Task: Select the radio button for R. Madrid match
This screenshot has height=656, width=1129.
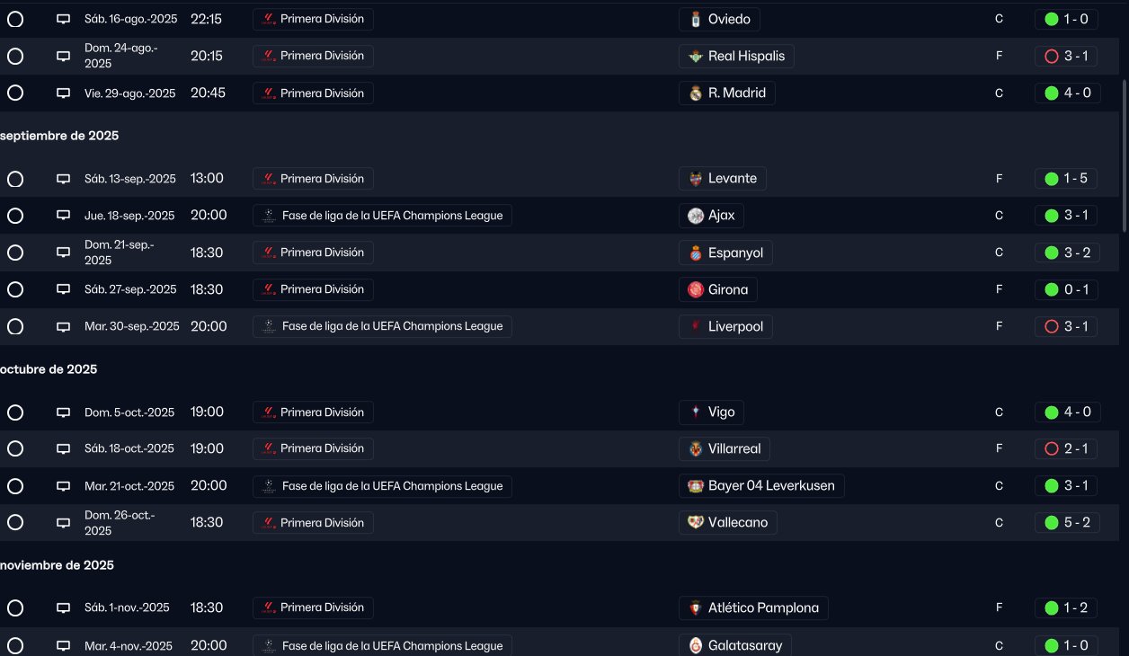Action: click(x=15, y=93)
